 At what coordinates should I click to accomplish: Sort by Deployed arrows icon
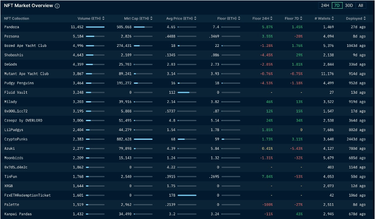tap(365, 18)
